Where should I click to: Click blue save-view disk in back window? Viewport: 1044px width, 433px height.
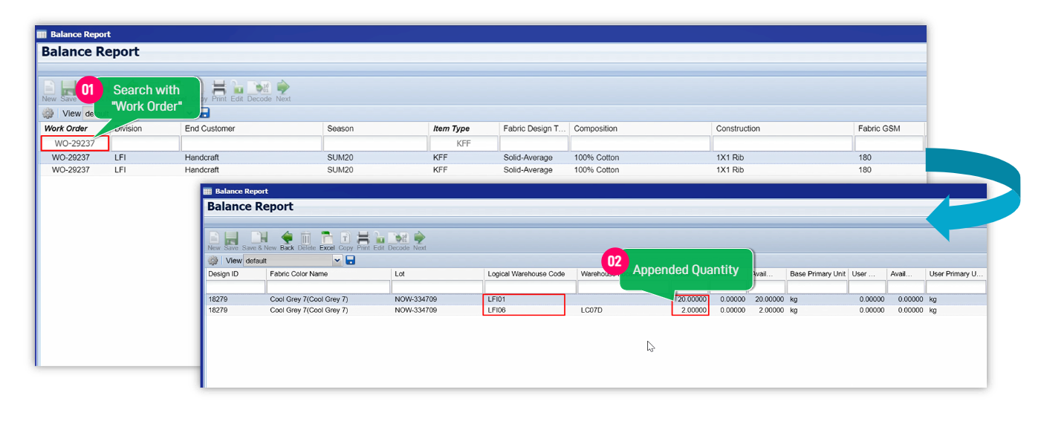point(205,113)
